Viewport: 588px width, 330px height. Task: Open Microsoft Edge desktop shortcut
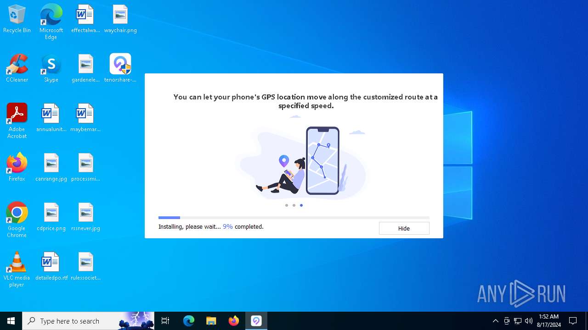[51, 22]
